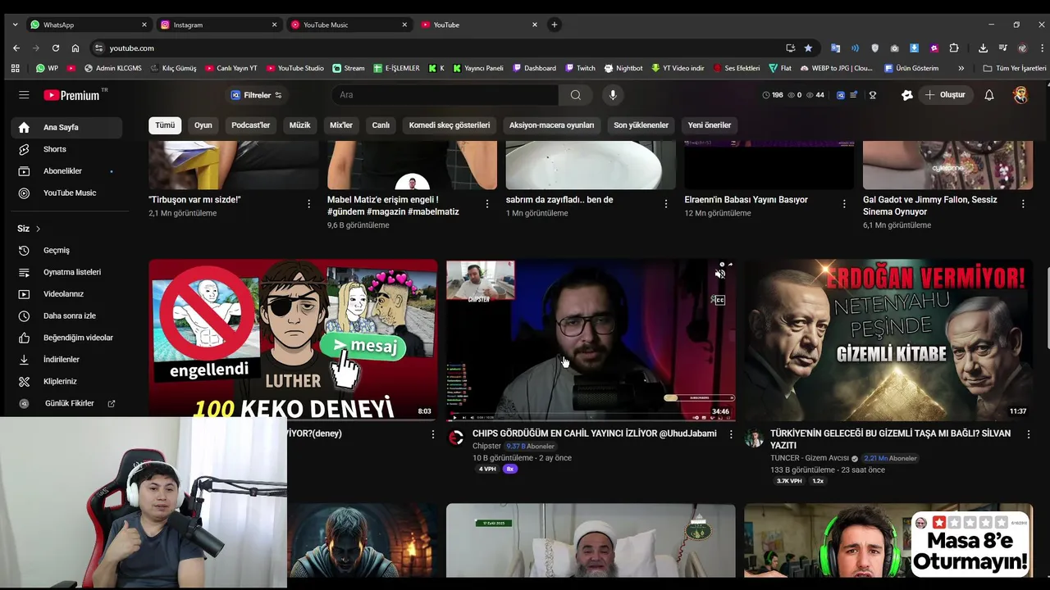Click the Chrome back arrow
This screenshot has height=590, width=1050.
point(16,48)
